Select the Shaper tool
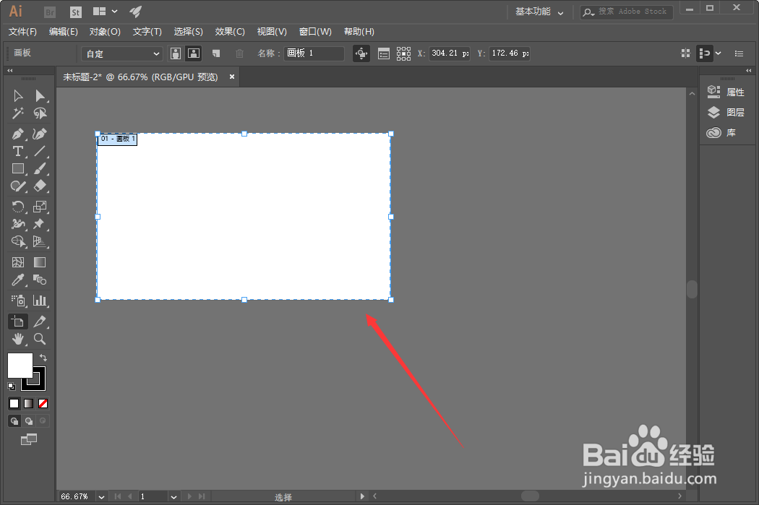This screenshot has height=505, width=759. pyautogui.click(x=18, y=186)
